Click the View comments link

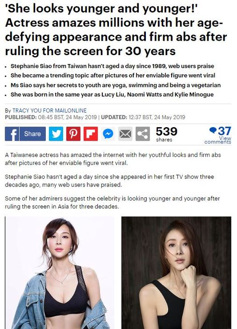tap(218, 140)
